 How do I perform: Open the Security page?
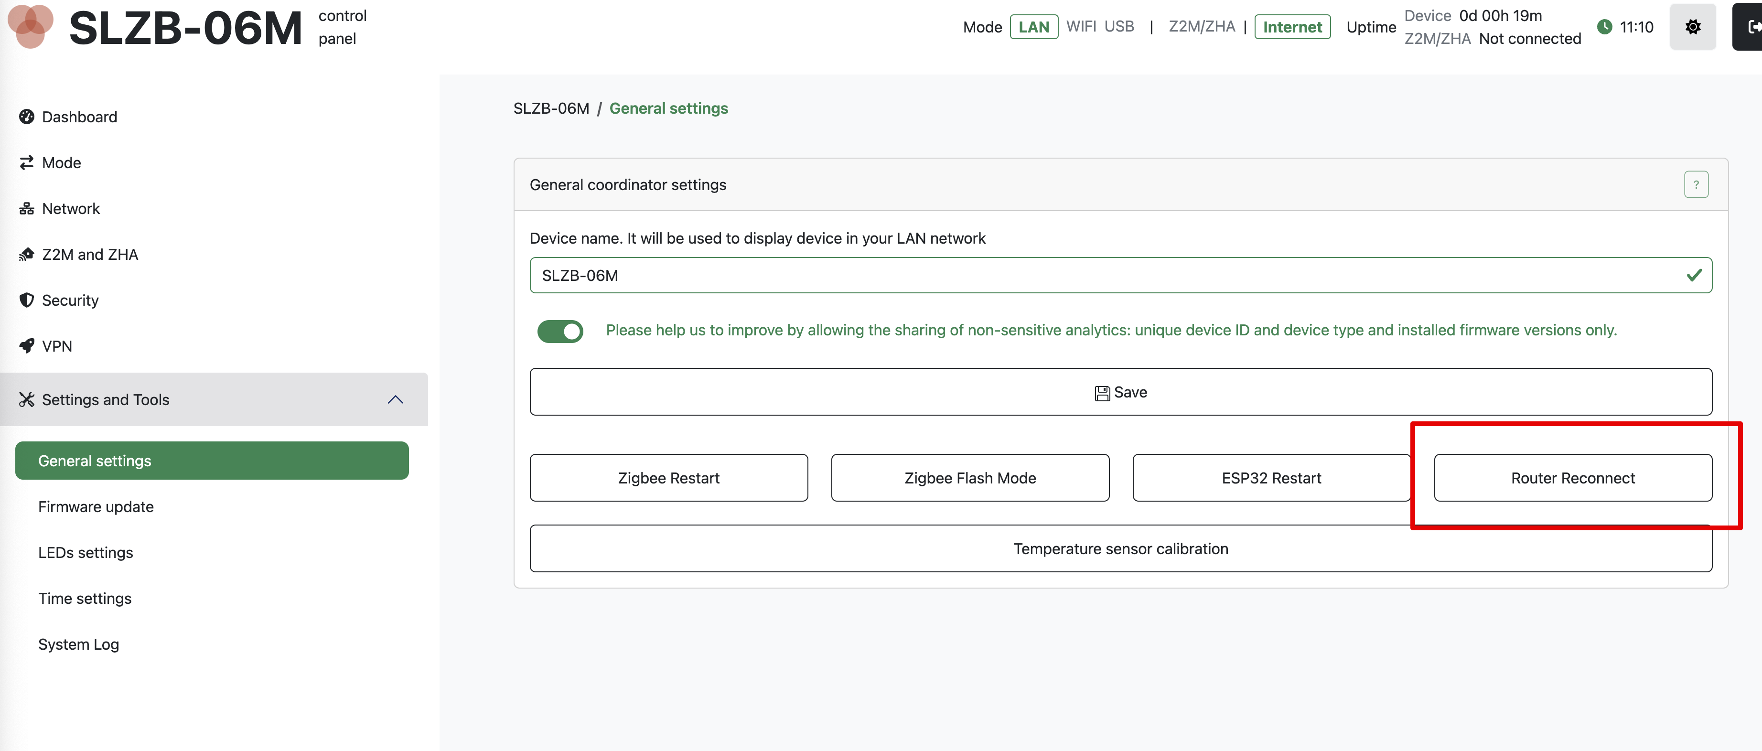pyautogui.click(x=70, y=300)
